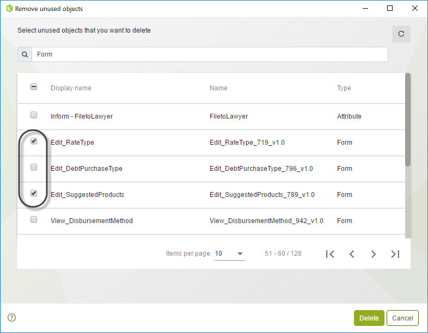Select the Edit_RateType_719_v1.0 name cell
The width and height of the screenshot is (428, 333).
click(x=247, y=143)
